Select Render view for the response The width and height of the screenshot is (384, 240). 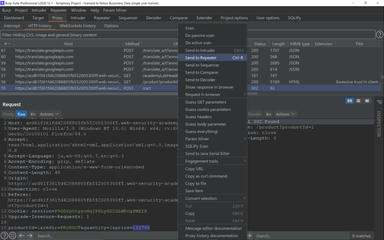[x=254, y=114]
